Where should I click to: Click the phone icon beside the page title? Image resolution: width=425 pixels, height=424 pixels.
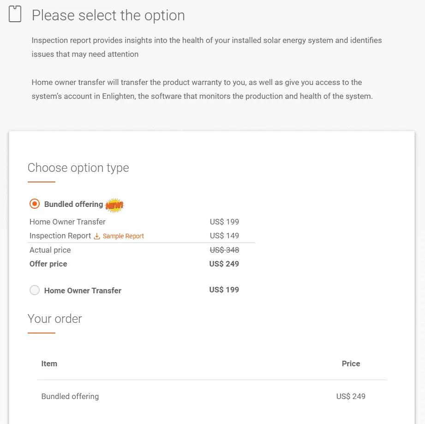point(15,14)
